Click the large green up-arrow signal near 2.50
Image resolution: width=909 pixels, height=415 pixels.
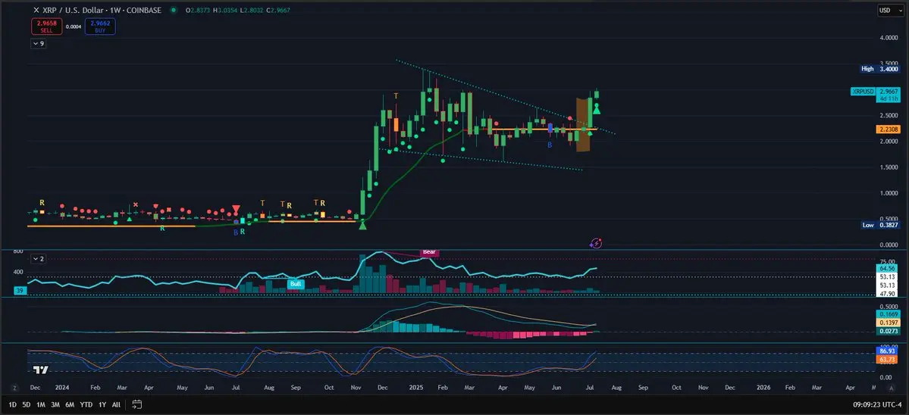click(597, 110)
